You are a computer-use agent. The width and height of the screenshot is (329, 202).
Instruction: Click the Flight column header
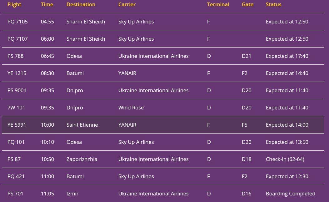coord(14,4)
